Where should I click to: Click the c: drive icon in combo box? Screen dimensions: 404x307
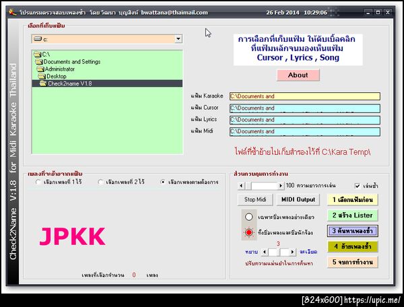click(38, 39)
